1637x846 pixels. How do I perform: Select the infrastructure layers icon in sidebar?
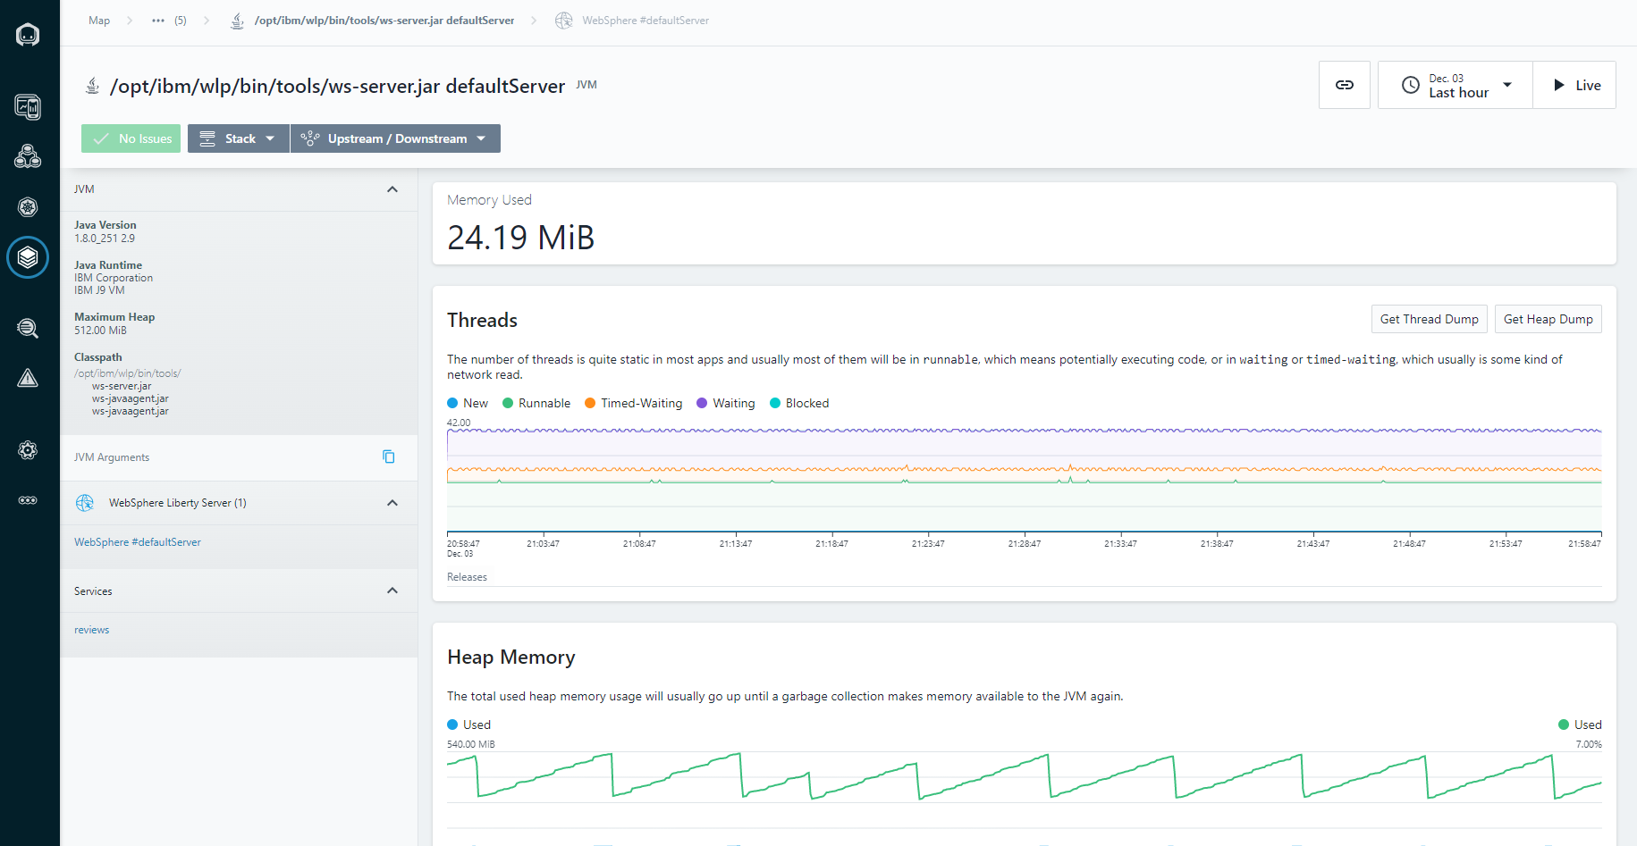pos(28,257)
